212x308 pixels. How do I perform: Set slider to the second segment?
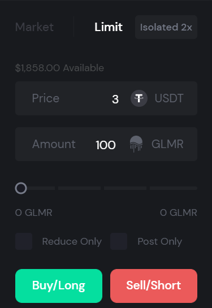coord(79,188)
